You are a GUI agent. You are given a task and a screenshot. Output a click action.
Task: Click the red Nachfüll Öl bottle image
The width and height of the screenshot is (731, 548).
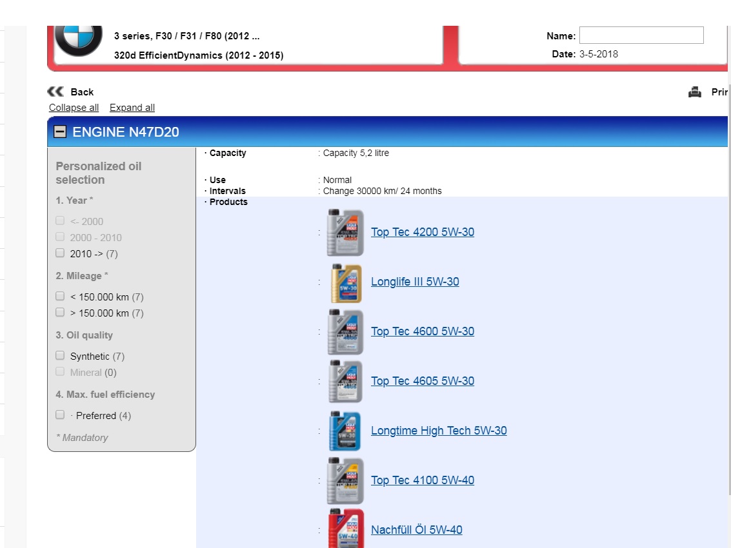345,529
